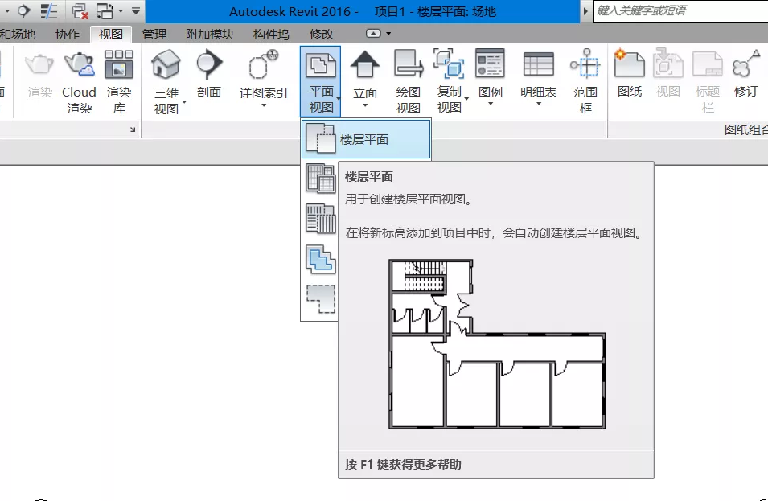Click the Close Hidden Windows toolbar icon
The image size is (768, 501).
(80, 10)
